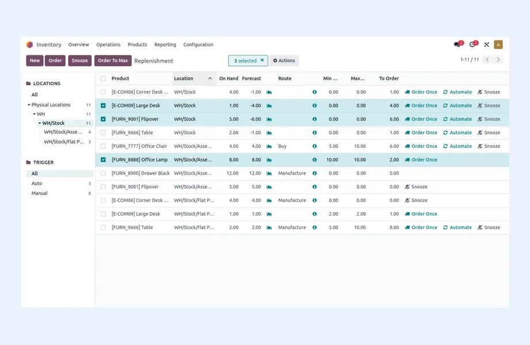Select WH/Stock/Flat P... location in tree
The height and width of the screenshot is (345, 530).
pos(64,141)
